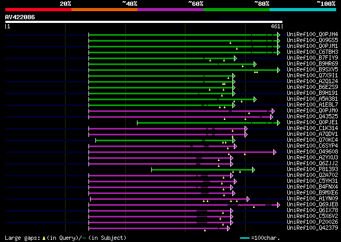Select the UniRef100_C1K314 label
The width and height of the screenshot is (341, 242).
312,128
